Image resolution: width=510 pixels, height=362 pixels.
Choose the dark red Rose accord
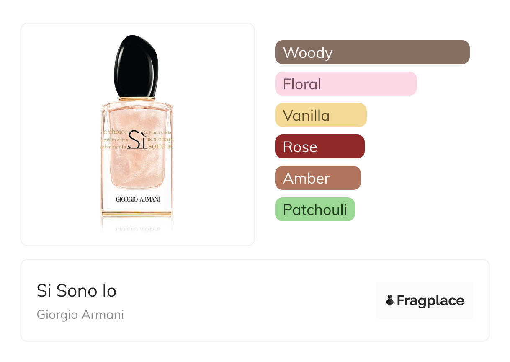pyautogui.click(x=319, y=147)
